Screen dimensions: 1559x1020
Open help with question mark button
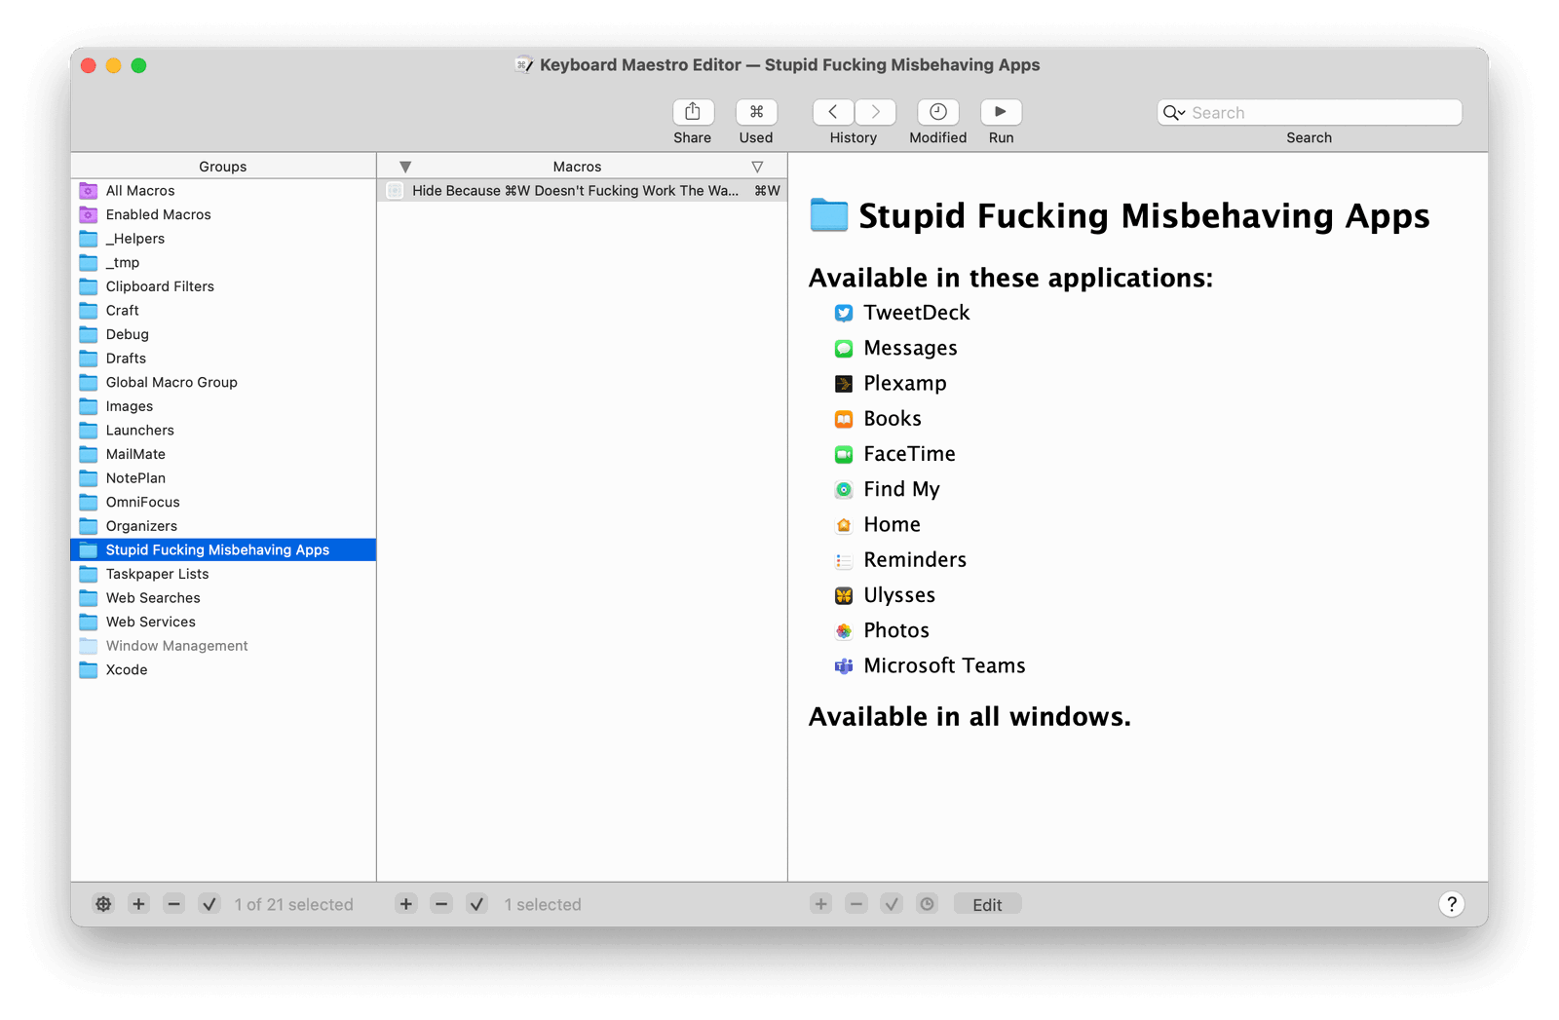(1451, 904)
